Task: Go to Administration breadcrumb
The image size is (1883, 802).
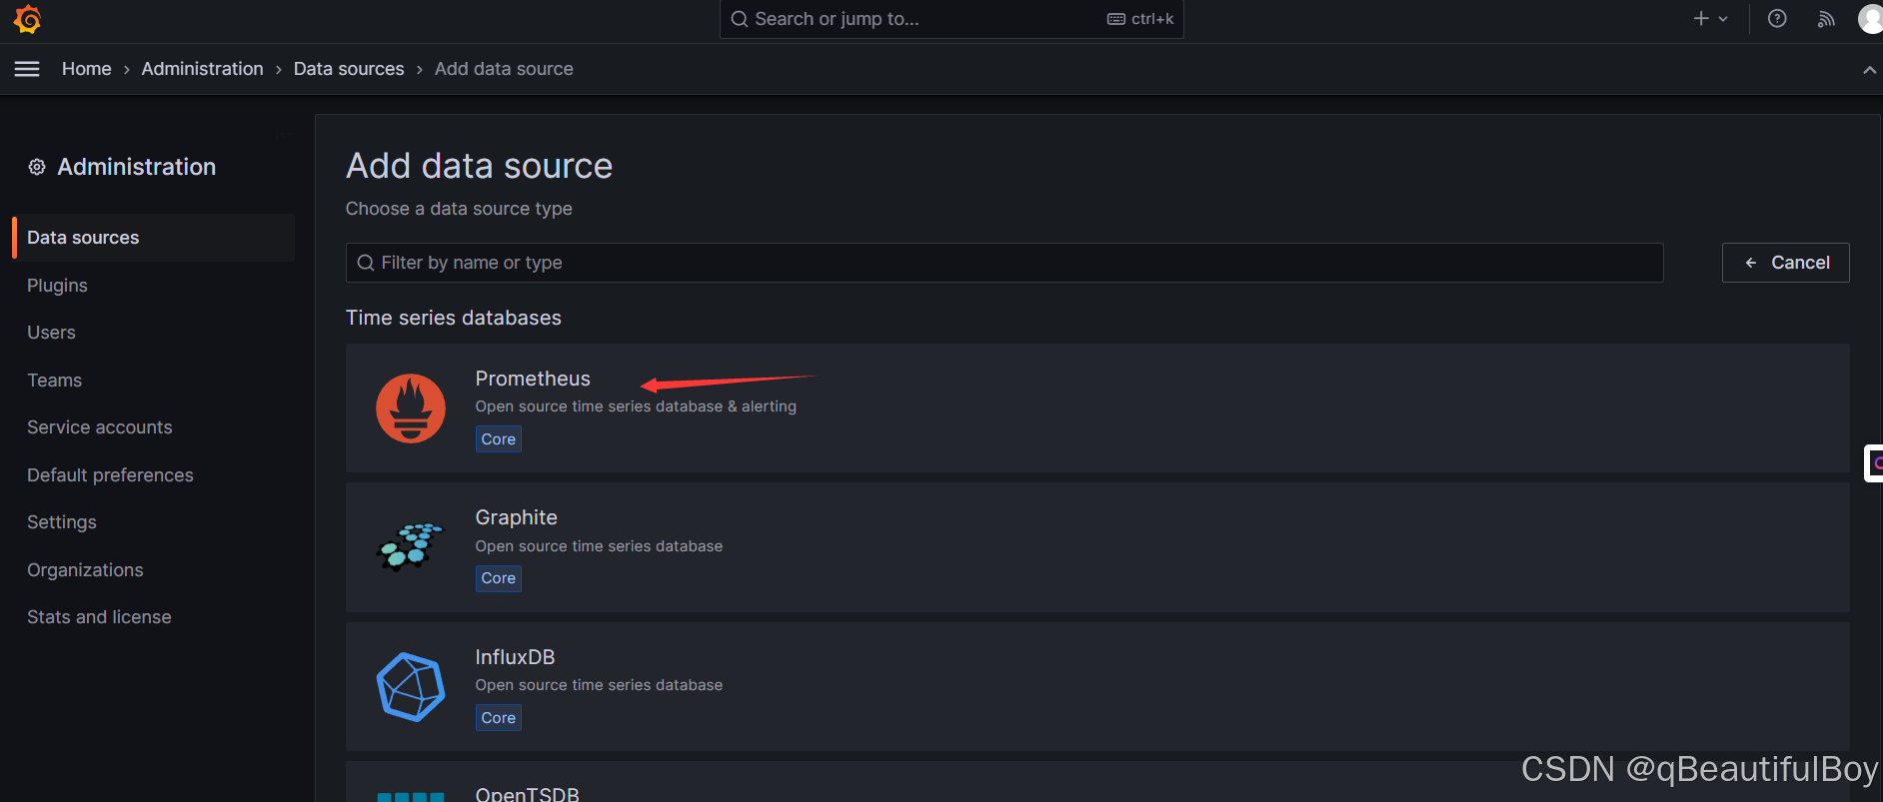Action: (203, 69)
